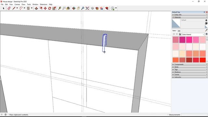Select the Tape Measure tool

point(59,8)
